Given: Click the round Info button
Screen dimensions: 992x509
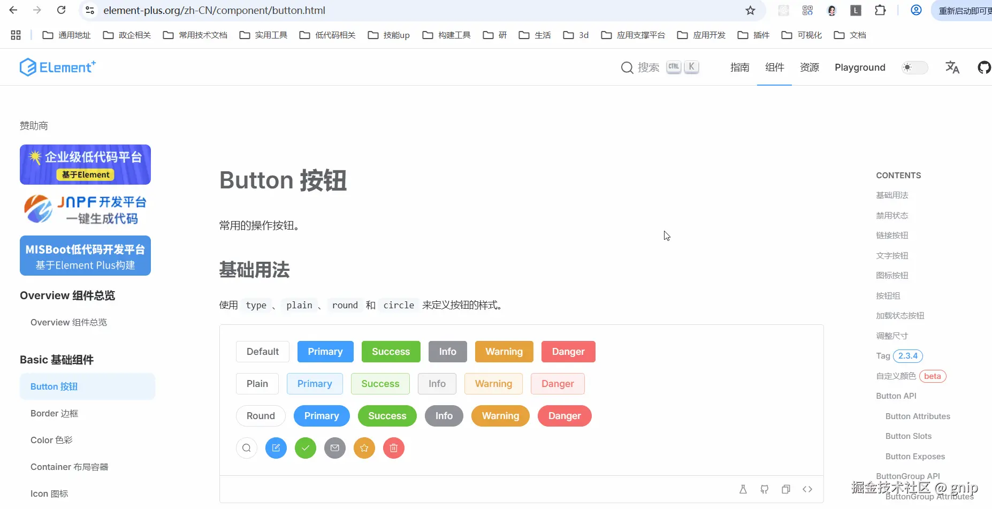Looking at the screenshot, I should pyautogui.click(x=444, y=416).
